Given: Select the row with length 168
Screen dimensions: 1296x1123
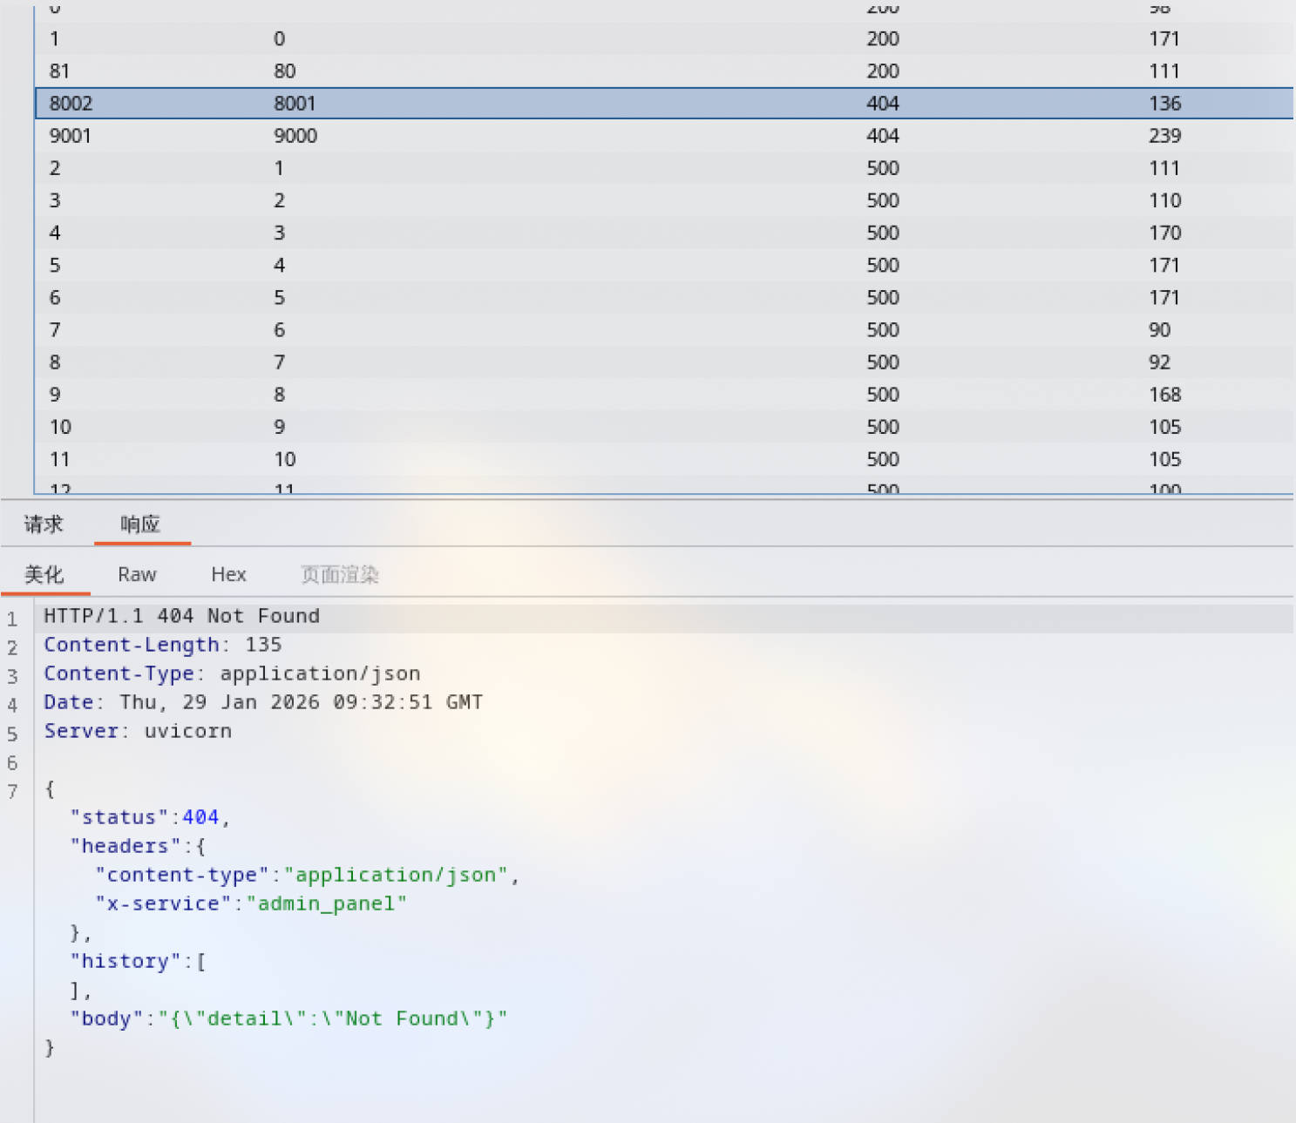Looking at the screenshot, I should [x=664, y=395].
